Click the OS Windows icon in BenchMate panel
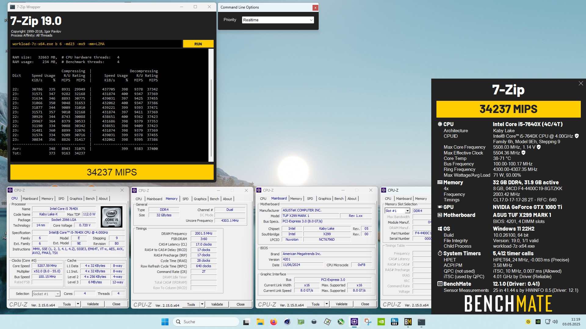 [x=440, y=229]
